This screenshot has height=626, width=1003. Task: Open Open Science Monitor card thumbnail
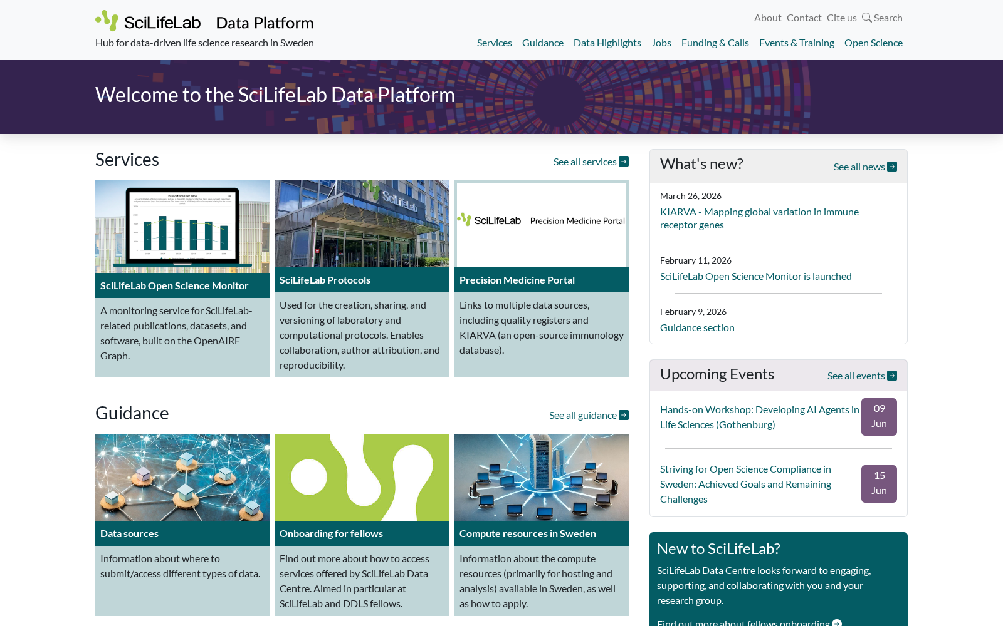[x=182, y=227]
